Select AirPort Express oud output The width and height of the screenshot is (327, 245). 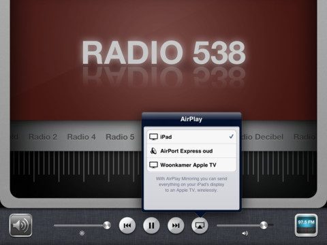coord(191,151)
